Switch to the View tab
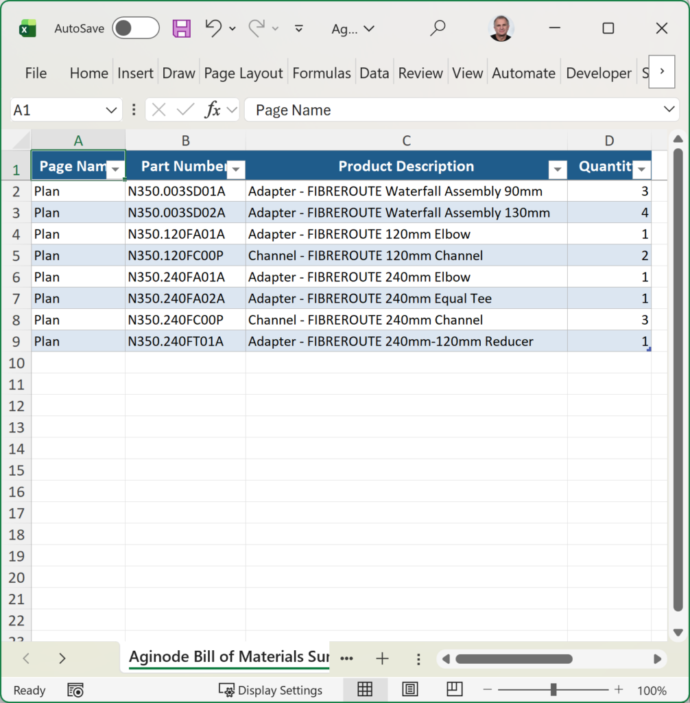 pyautogui.click(x=467, y=73)
